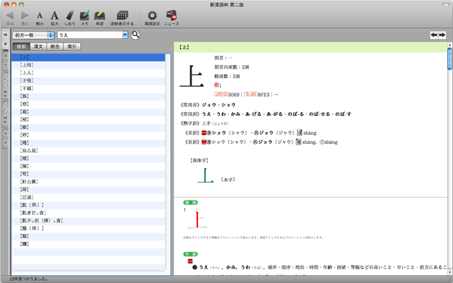The image size is (453, 283).
Task: Select the 検索 tab beside 漢文
Action: tap(21, 46)
